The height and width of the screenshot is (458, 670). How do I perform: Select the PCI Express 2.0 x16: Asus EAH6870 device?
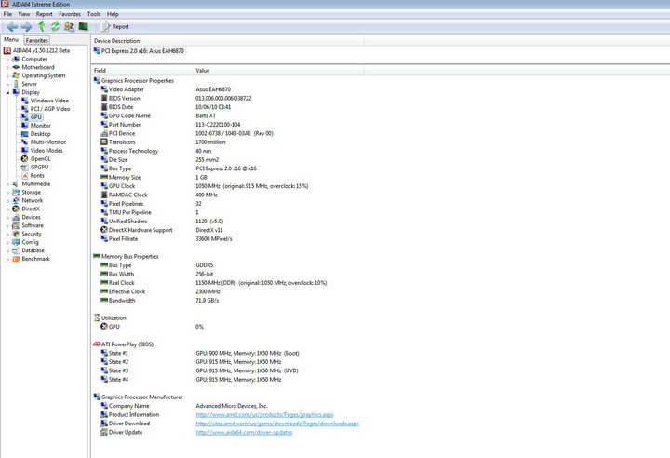[139, 51]
